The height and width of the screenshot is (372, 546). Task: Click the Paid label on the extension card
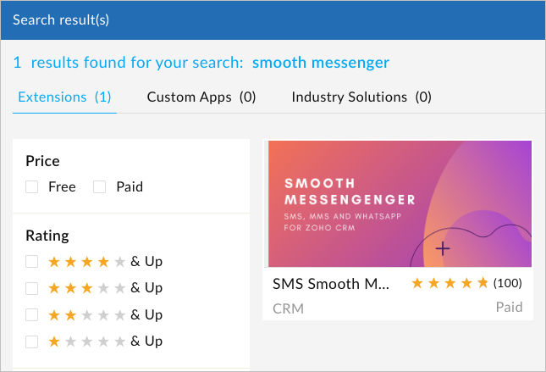click(x=509, y=307)
